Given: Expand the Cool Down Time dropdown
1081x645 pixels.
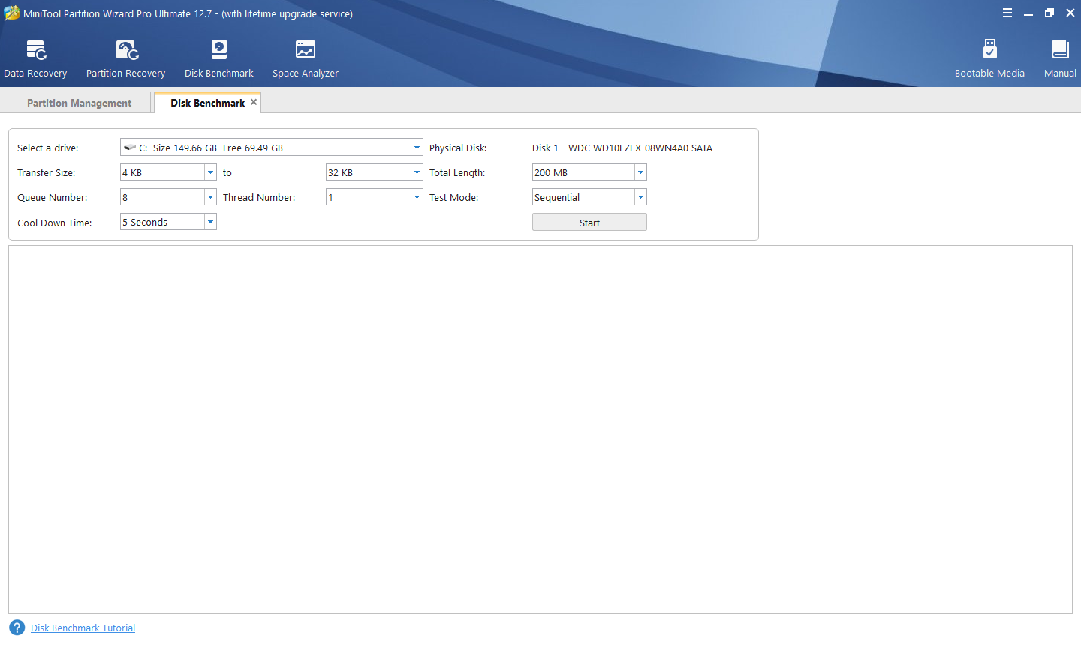Looking at the screenshot, I should tap(210, 222).
